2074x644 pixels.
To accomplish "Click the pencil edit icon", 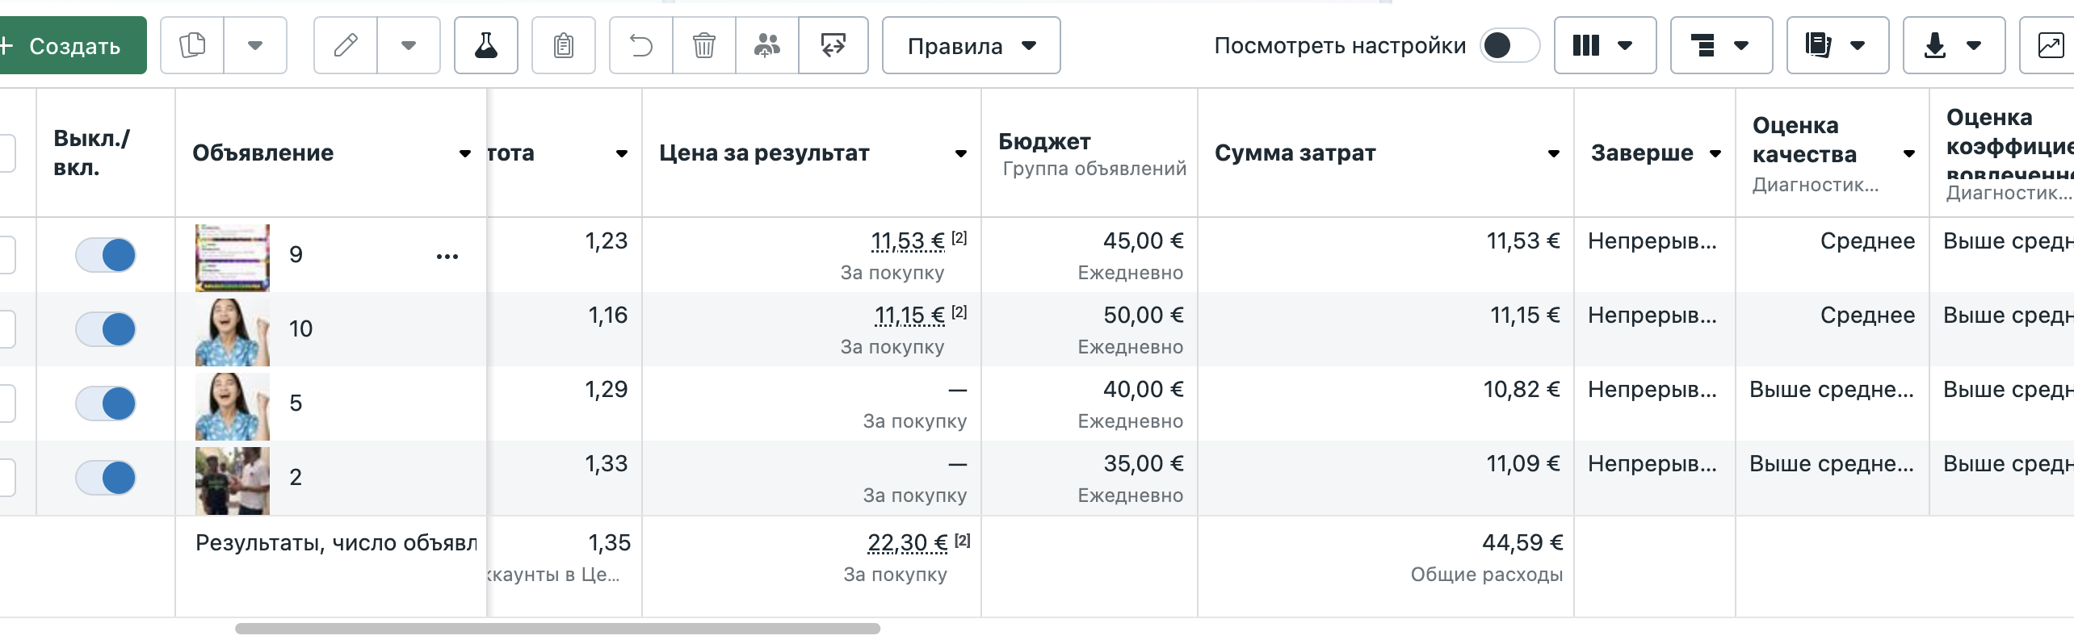I will tap(346, 45).
